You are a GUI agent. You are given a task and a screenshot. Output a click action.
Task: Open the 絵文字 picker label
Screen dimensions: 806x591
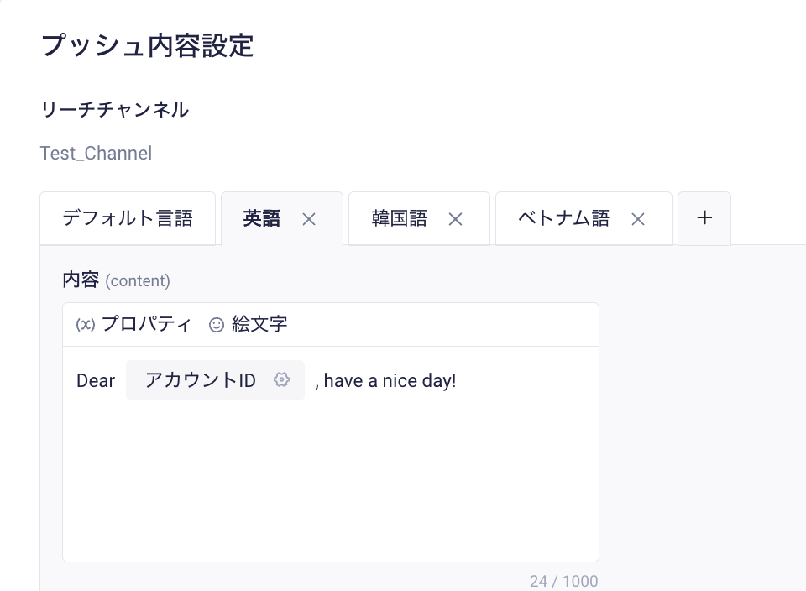(259, 324)
